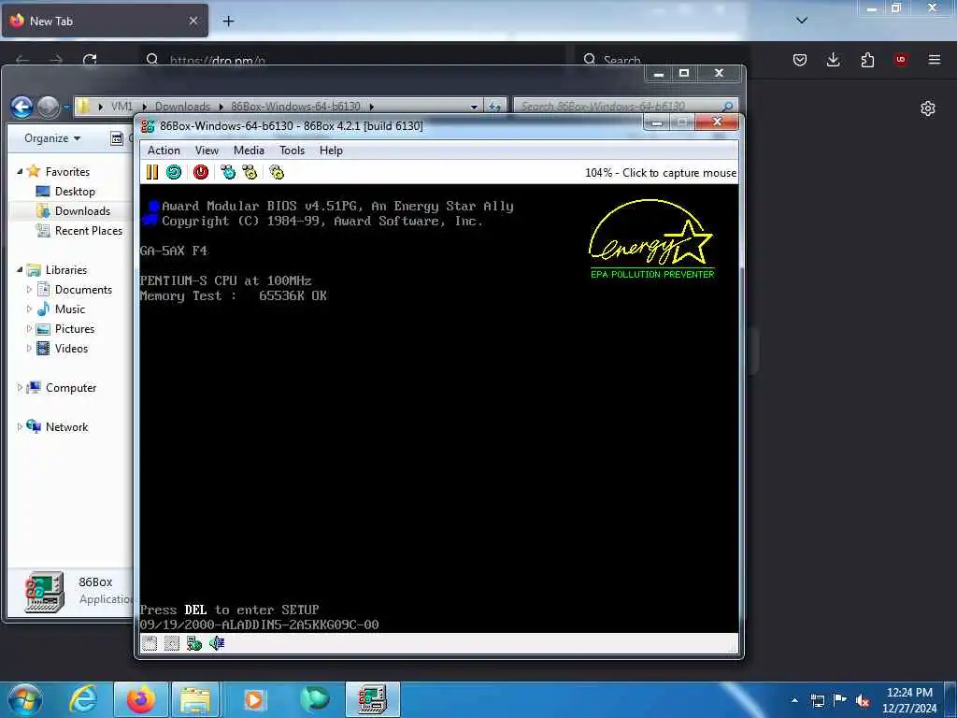Open the Tools menu
Image resolution: width=957 pixels, height=718 pixels.
[292, 151]
